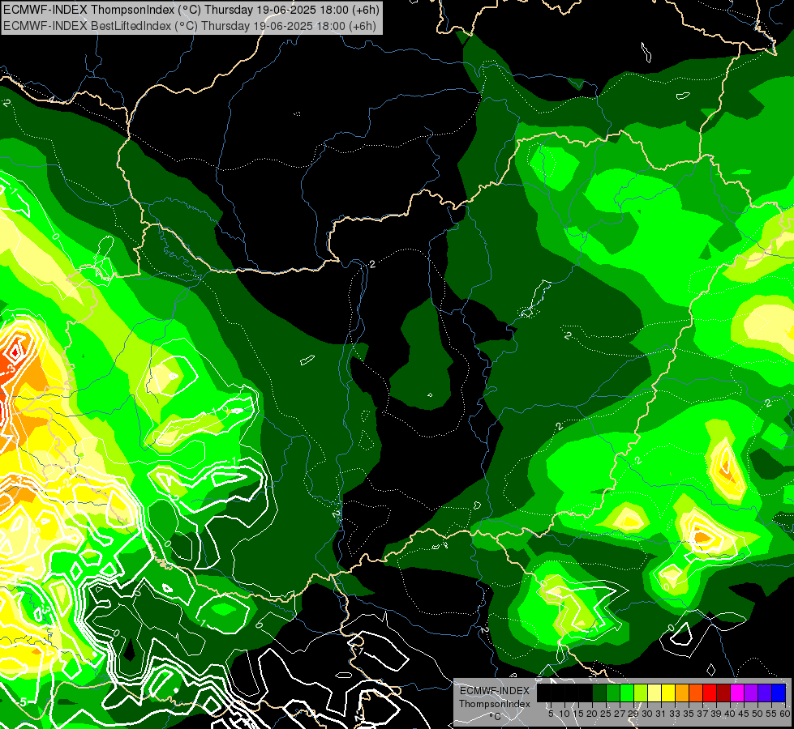Click the legend tick value 29
Image resolution: width=794 pixels, height=729 pixels.
[x=633, y=714]
